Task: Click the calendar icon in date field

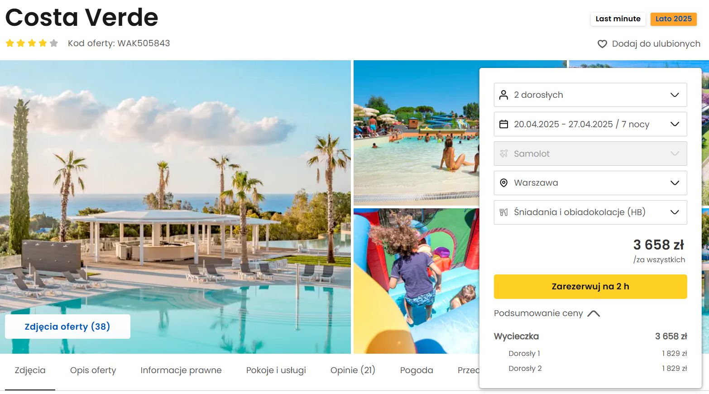Action: pyautogui.click(x=503, y=124)
